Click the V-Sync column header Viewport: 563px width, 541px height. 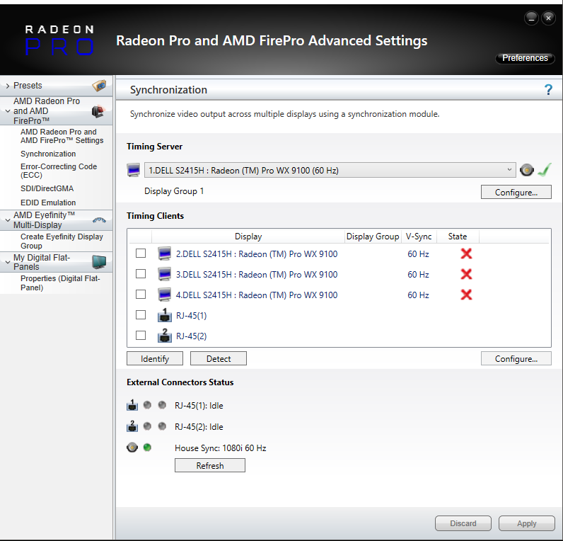(x=419, y=237)
